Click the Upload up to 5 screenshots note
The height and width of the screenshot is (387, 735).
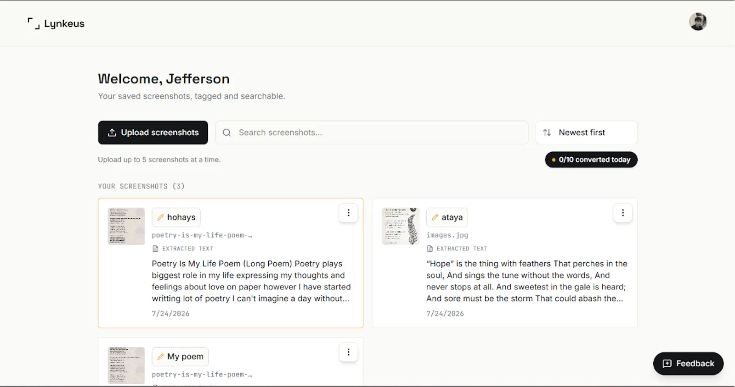[159, 160]
